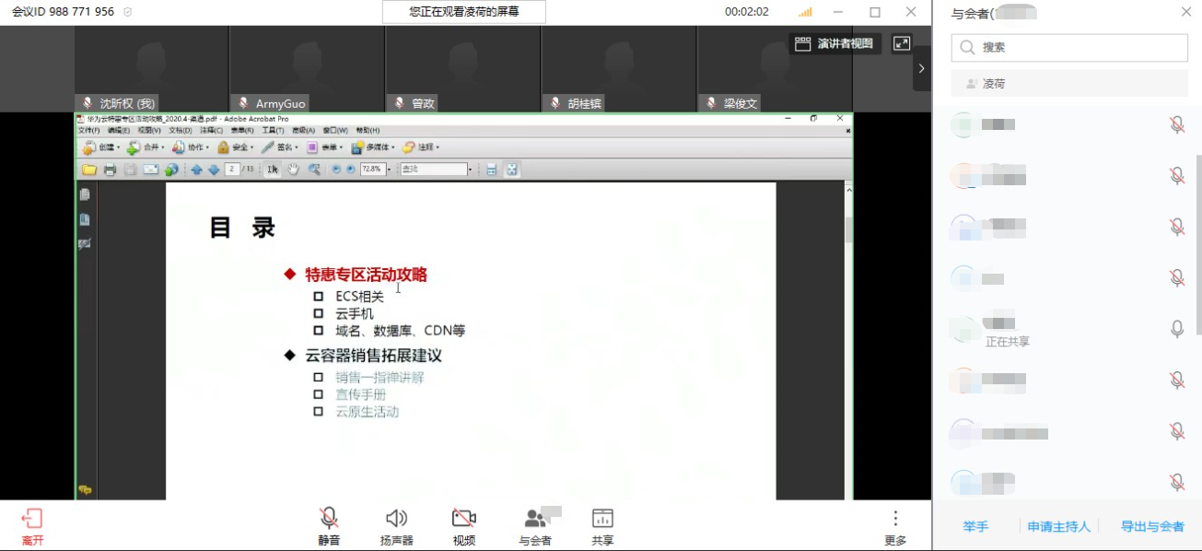Select ArmyGuo video thumbnail
Image resolution: width=1202 pixels, height=551 pixels.
pos(307,69)
